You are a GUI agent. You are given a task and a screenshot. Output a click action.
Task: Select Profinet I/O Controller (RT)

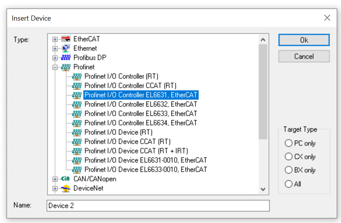[x=121, y=77]
